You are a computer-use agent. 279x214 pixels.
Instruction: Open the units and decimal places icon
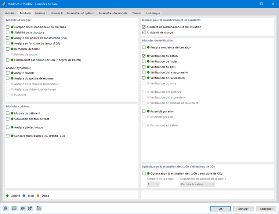coord(14,208)
